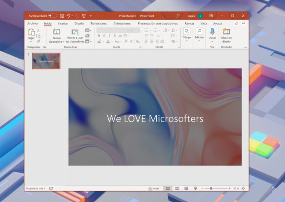The image size is (285, 202).
Task: Switch to the Diseño tab
Action: tap(79, 23)
